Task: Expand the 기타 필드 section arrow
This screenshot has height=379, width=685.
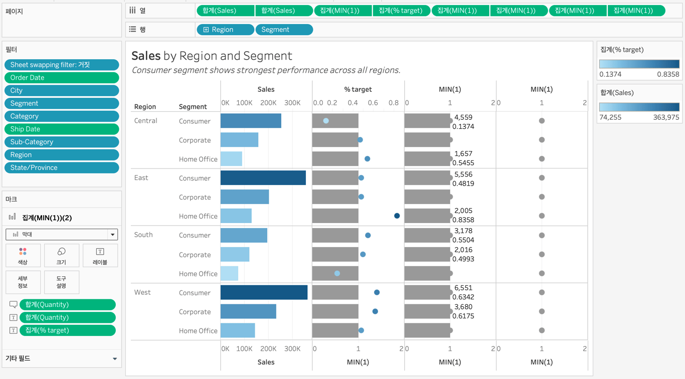Action: click(x=115, y=358)
